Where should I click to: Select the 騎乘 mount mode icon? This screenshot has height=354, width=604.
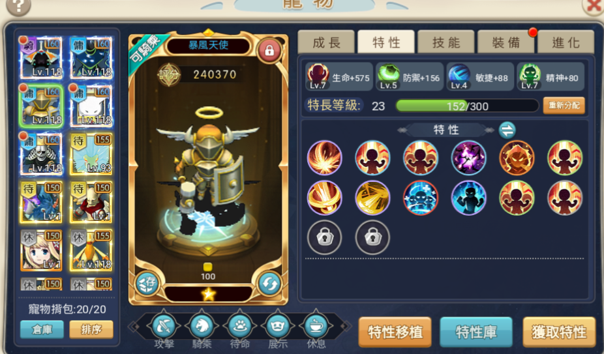(202, 326)
